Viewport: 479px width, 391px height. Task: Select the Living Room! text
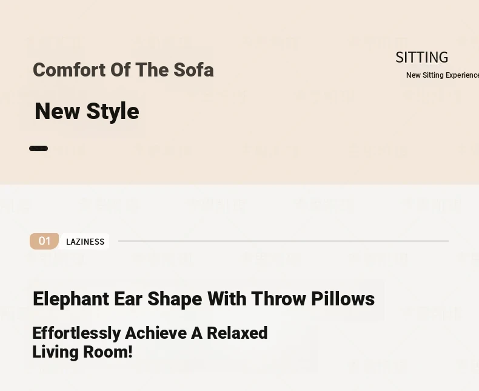pos(82,352)
